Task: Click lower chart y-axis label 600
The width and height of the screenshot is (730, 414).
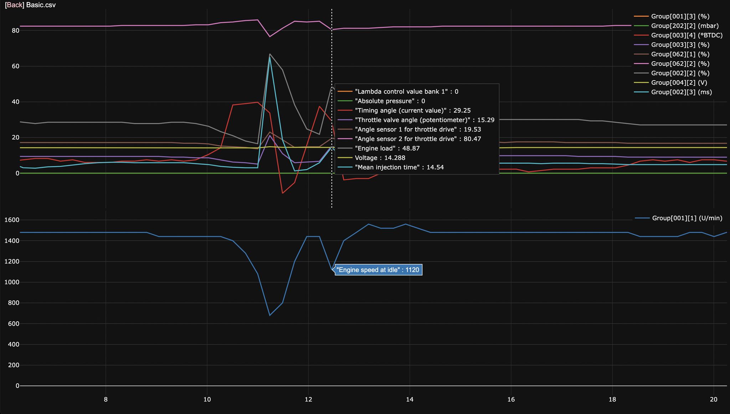Action: pos(13,324)
